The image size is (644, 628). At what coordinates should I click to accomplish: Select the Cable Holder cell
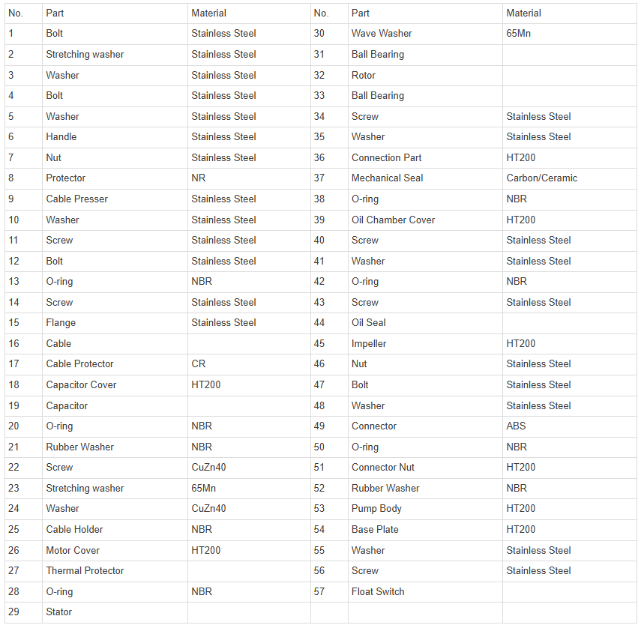click(x=115, y=530)
